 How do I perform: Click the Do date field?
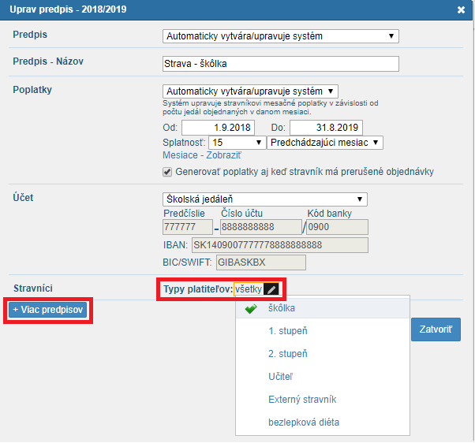[x=326, y=128]
